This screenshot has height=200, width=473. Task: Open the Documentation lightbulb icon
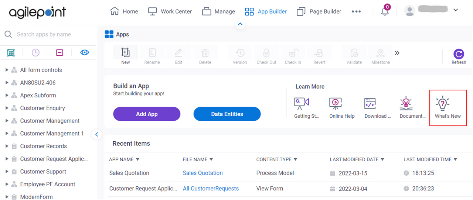pos(406,103)
